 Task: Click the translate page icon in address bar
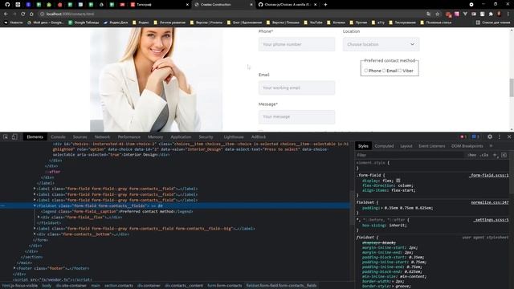click(x=428, y=14)
